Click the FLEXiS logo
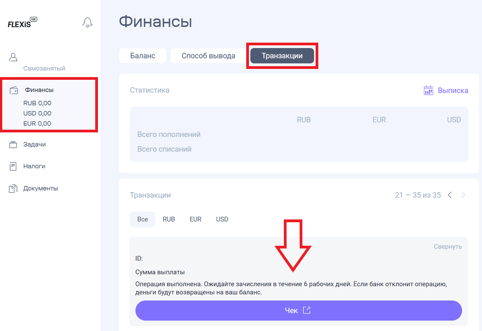482x331 pixels. point(22,22)
